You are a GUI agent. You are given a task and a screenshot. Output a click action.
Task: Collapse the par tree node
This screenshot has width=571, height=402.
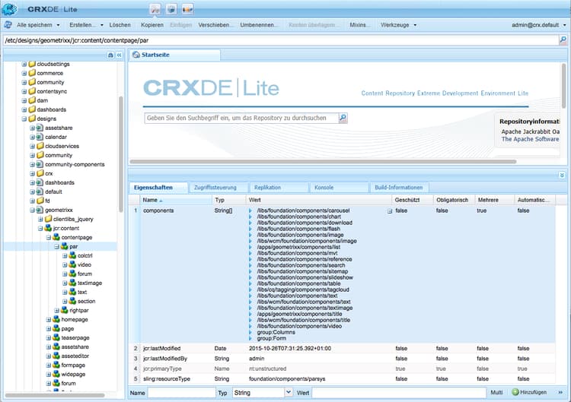(57, 246)
